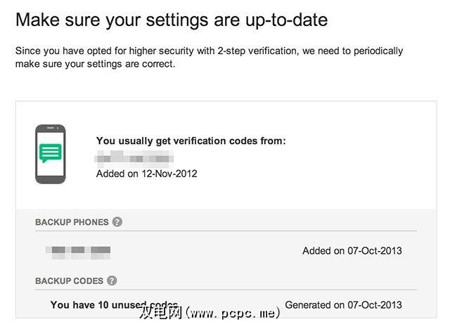
Task: Click the "Added on 12-Nov-2012" date
Action: (x=146, y=173)
